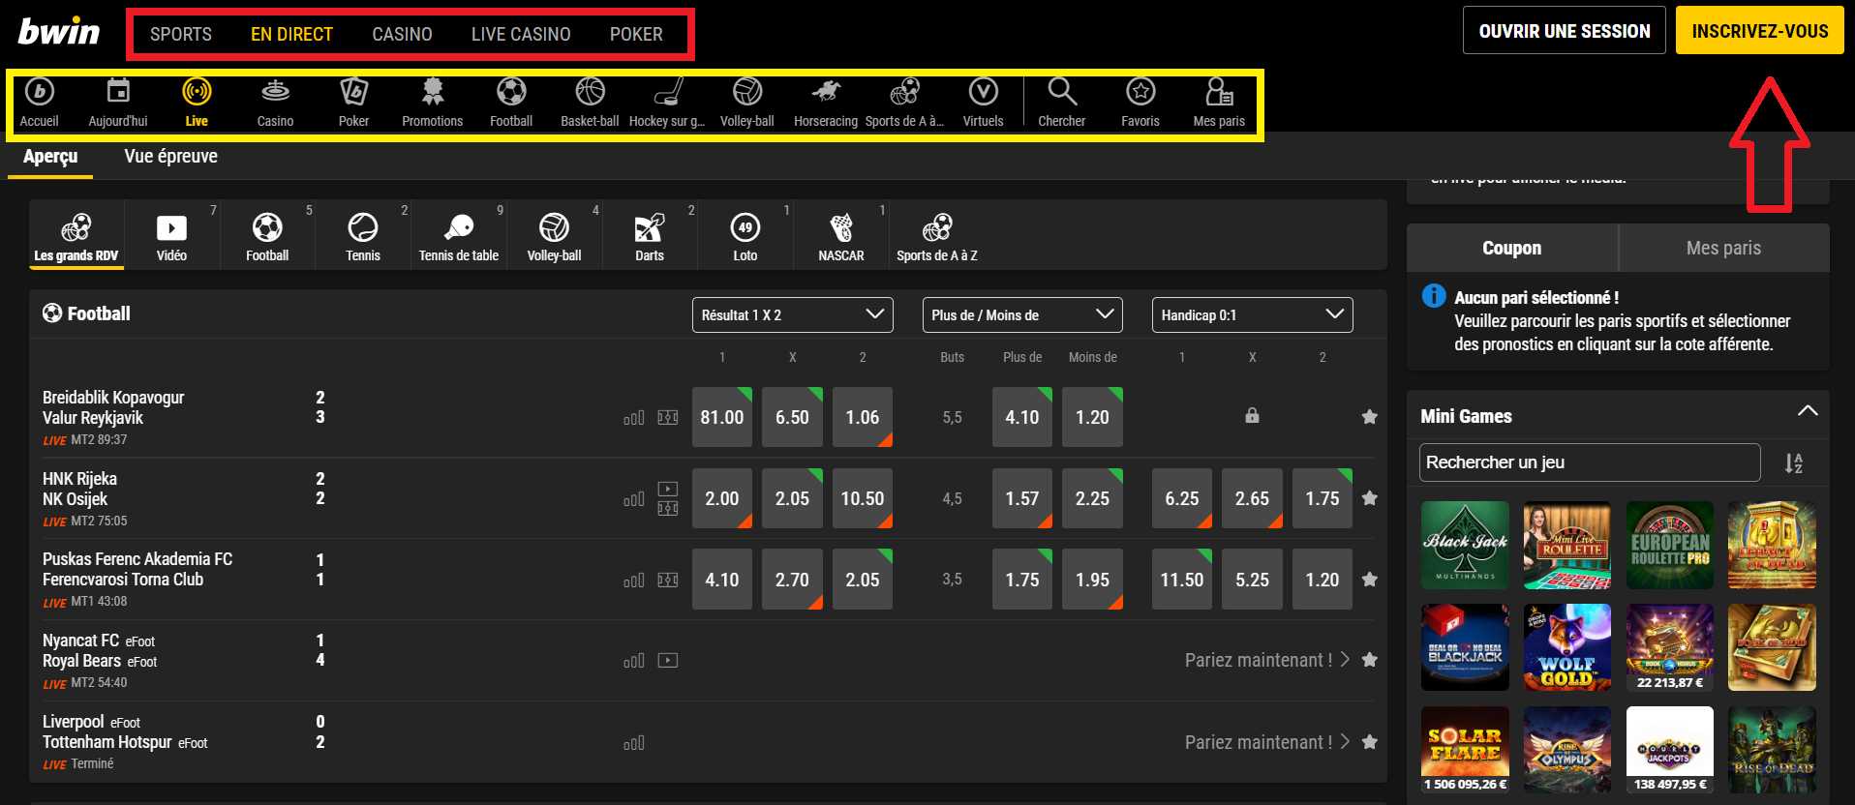
Task: Open statistics icon for Liverpool eFoot match
Action: [x=634, y=743]
